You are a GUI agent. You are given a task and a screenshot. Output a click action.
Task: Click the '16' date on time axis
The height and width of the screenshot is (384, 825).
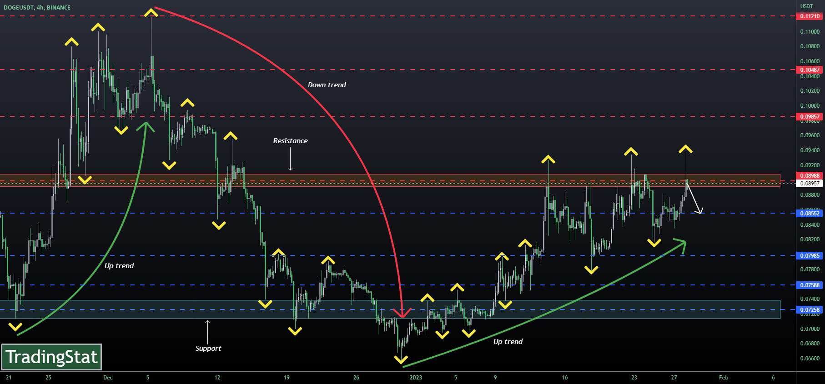(x=565, y=378)
